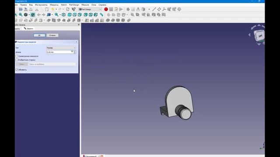
Task: Open the Part Design workbench dropdown
Action: [90, 9]
